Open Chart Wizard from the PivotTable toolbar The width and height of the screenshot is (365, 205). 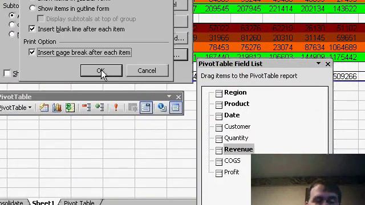tap(57, 108)
